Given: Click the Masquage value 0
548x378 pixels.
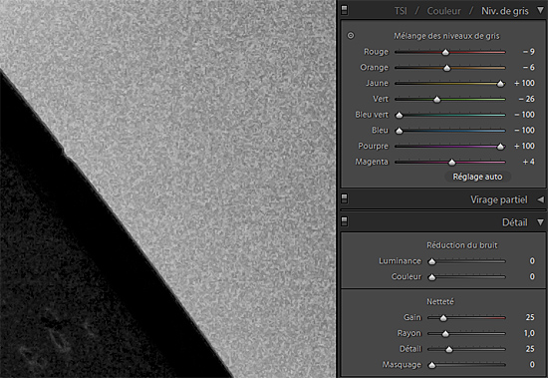Looking at the screenshot, I should 532,364.
